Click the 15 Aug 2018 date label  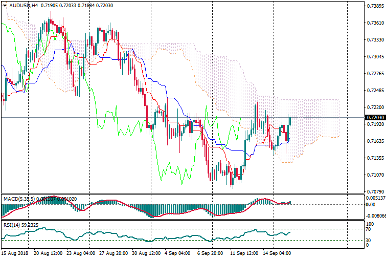14,253
